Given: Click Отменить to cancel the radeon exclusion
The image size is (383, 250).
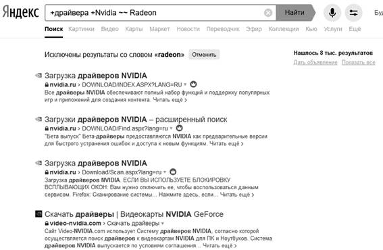Looking at the screenshot, I should point(204,55).
